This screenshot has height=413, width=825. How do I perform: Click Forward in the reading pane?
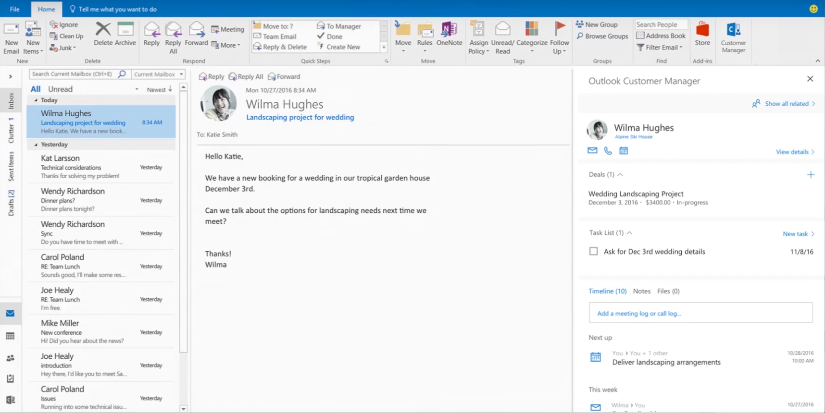[284, 76]
